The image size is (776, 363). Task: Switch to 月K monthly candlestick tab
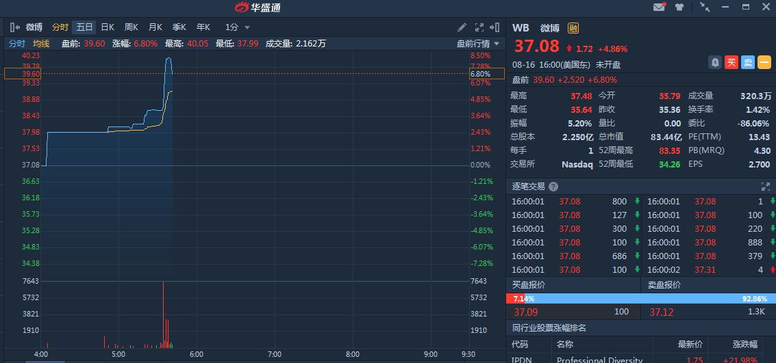[x=155, y=27]
